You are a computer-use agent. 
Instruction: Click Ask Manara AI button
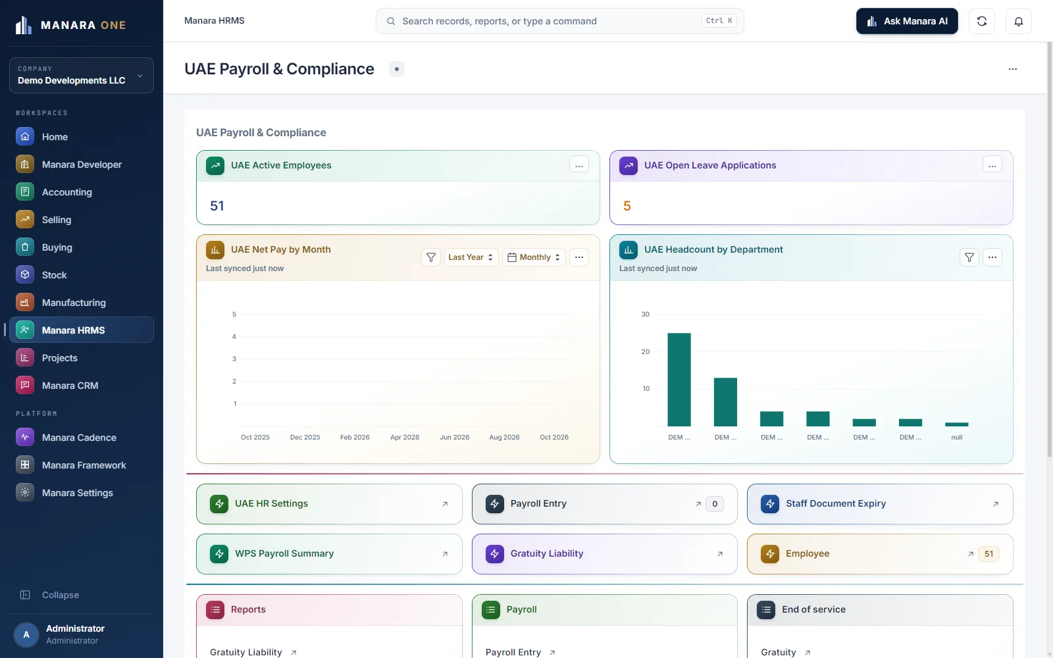[907, 21]
